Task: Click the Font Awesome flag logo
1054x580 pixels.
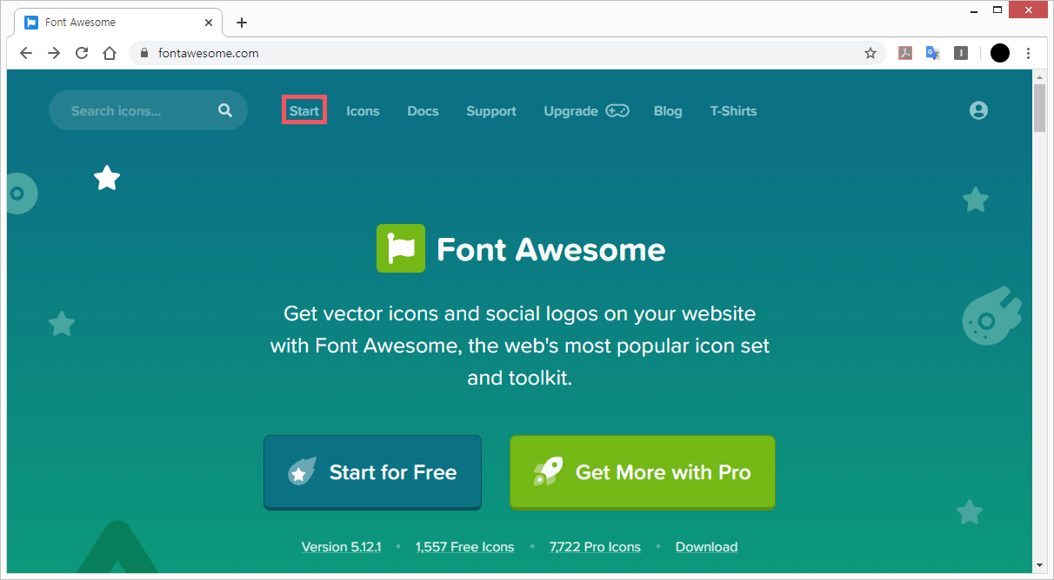Action: tap(401, 248)
